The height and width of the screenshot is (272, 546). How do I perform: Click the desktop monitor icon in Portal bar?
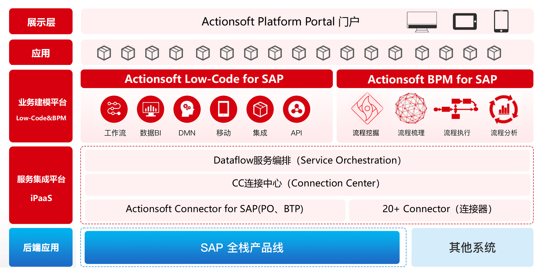tap(422, 22)
